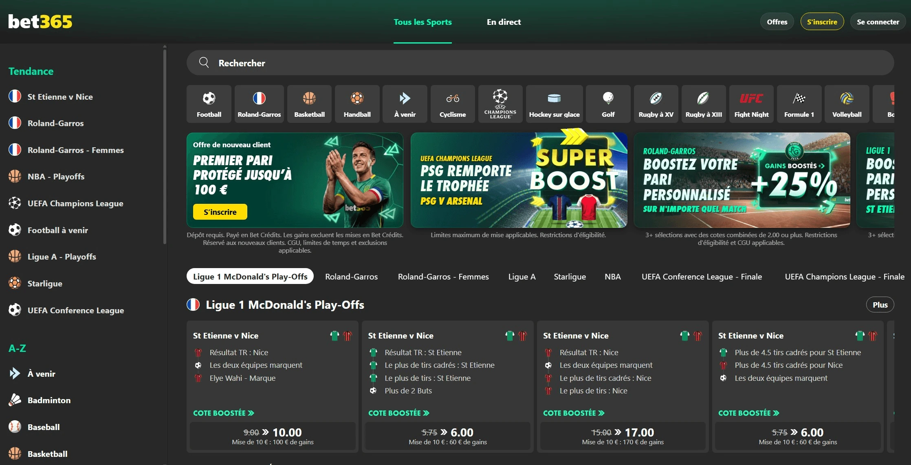Open the Champions League tile
911x465 pixels.
point(500,104)
